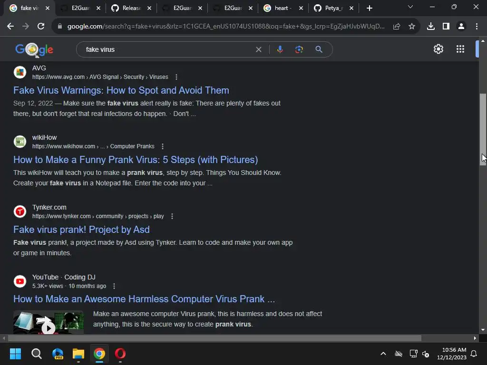Open Fake virus prank! Project by Asd
The height and width of the screenshot is (365, 487).
tap(81, 230)
